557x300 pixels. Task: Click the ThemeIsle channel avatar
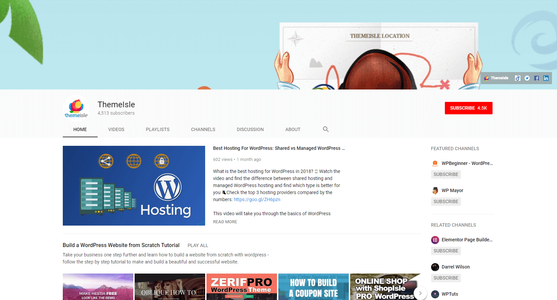pyautogui.click(x=76, y=108)
